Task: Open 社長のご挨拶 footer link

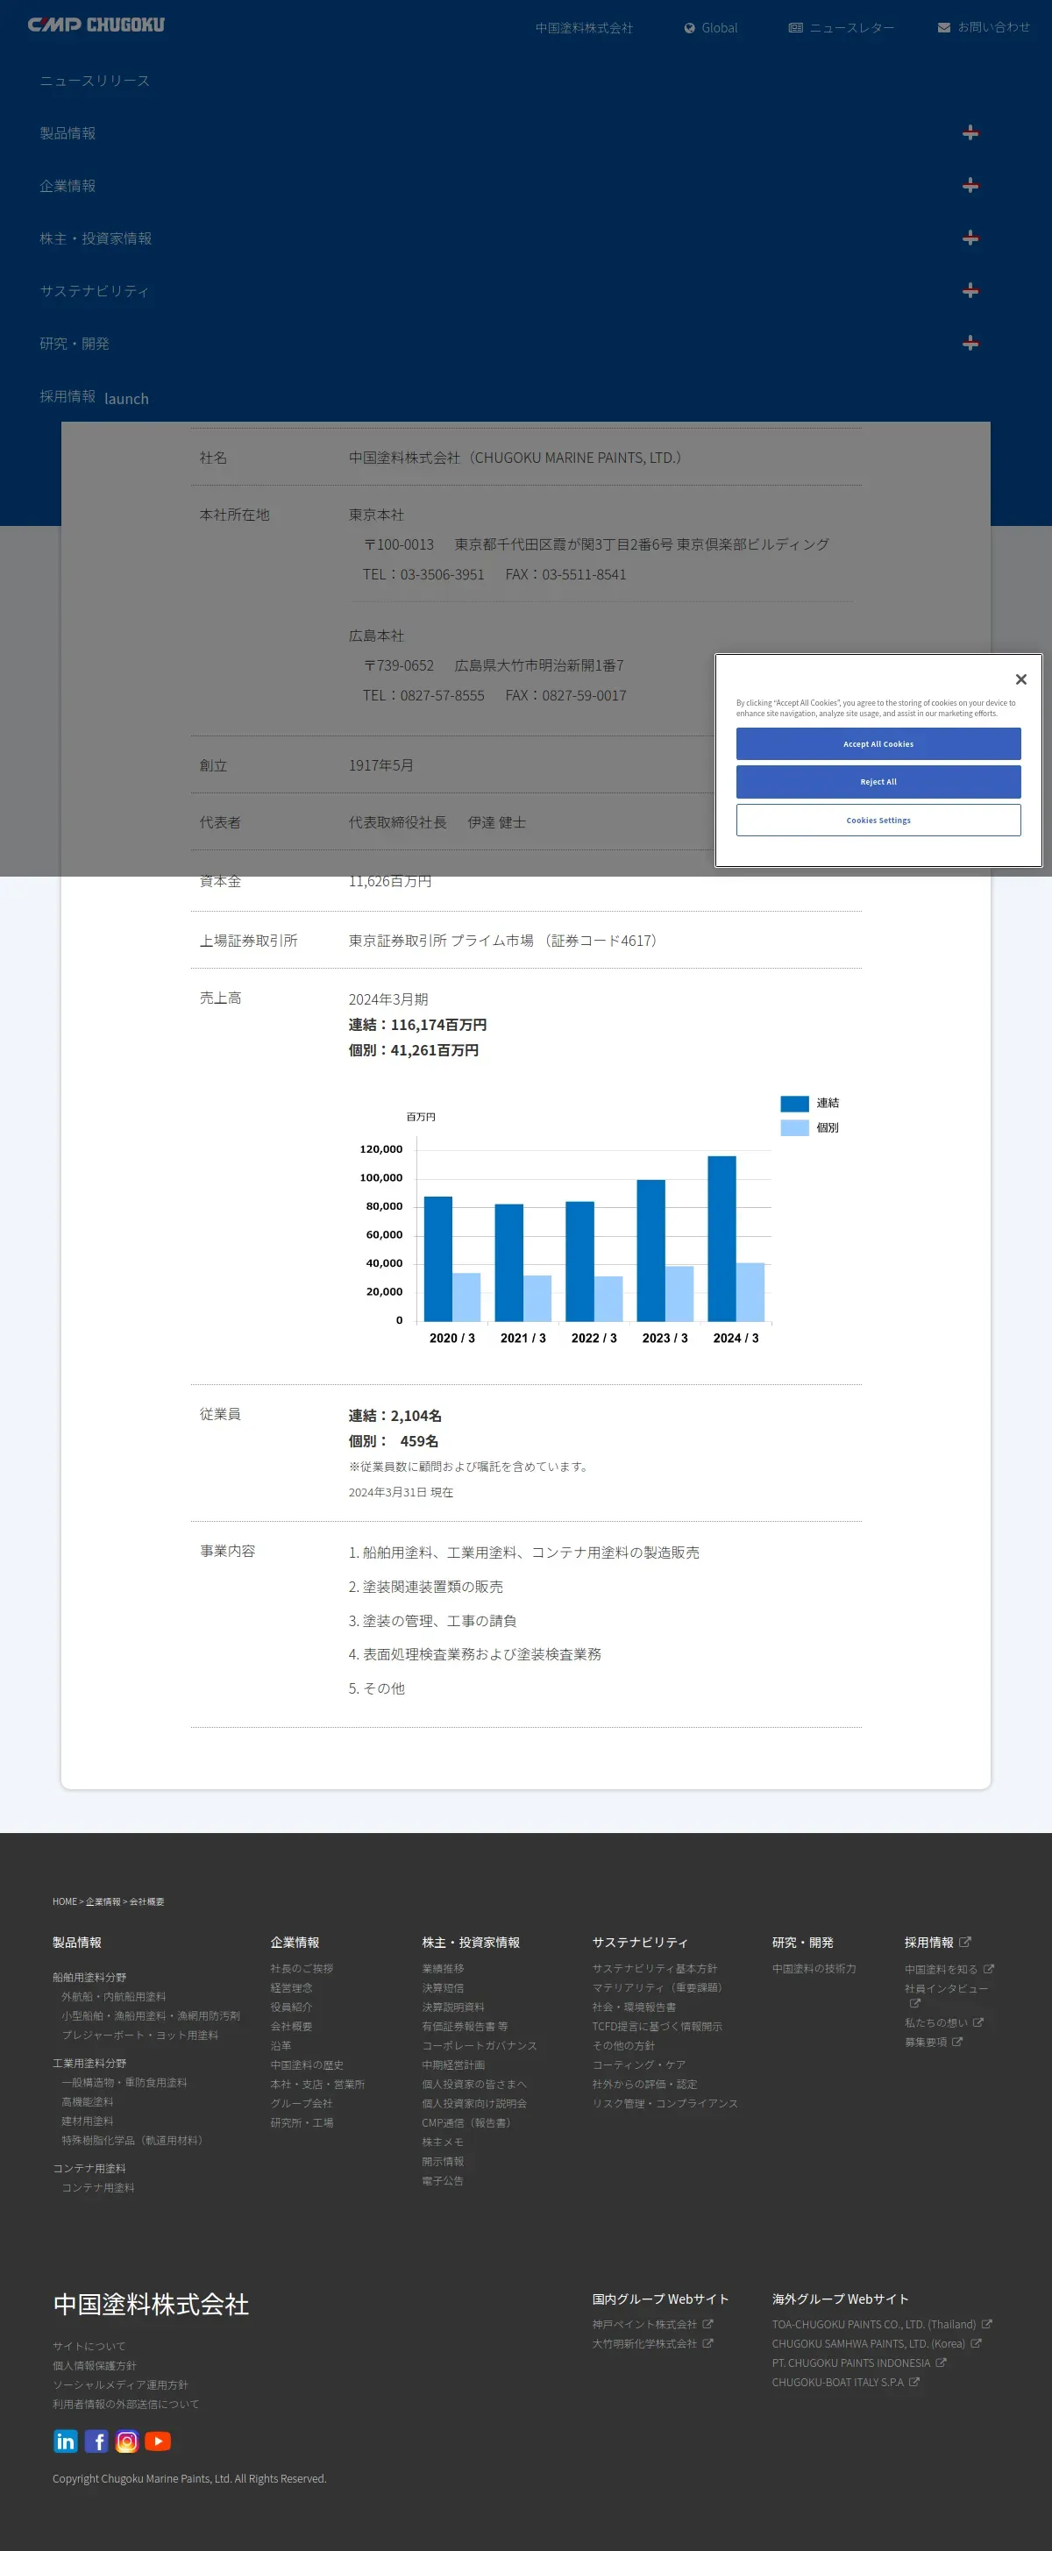Action: click(302, 1969)
